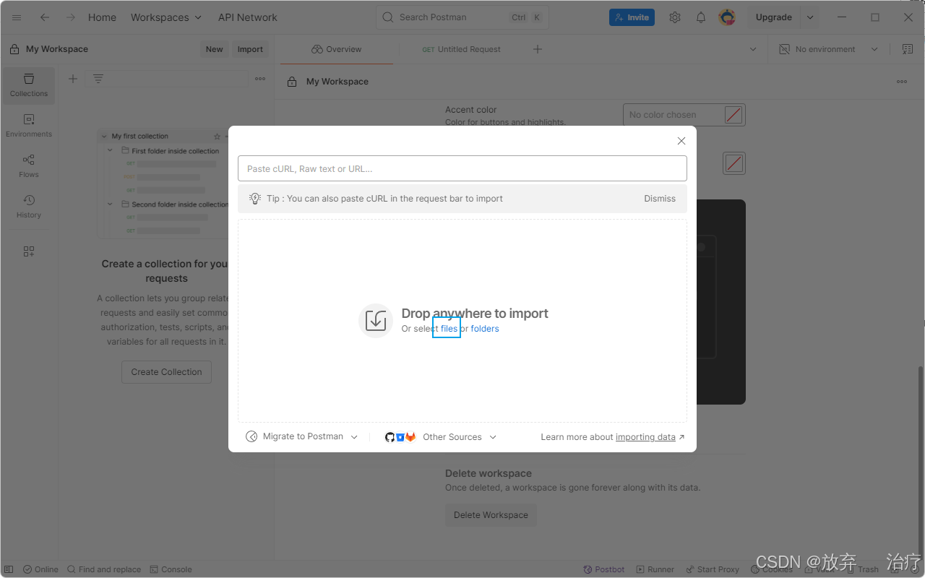This screenshot has width=925, height=578.
Task: Open the environment quick look icon
Action: (x=908, y=49)
